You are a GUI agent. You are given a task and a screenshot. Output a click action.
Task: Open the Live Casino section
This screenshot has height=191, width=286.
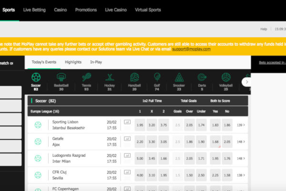coord(116,10)
